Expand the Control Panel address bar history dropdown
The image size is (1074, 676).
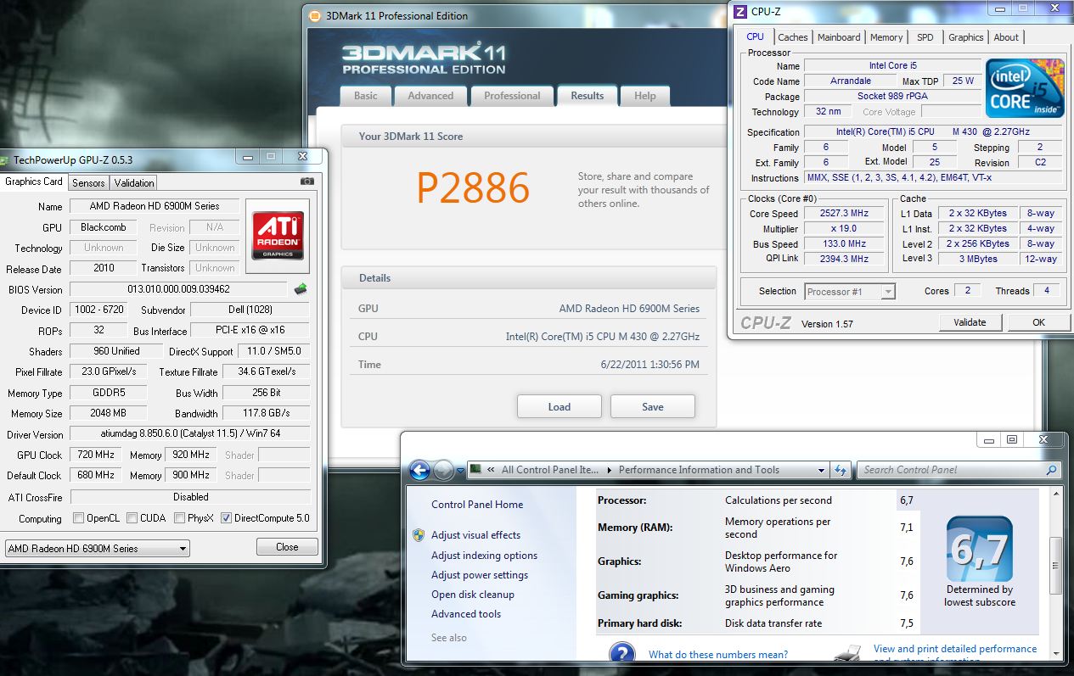822,470
